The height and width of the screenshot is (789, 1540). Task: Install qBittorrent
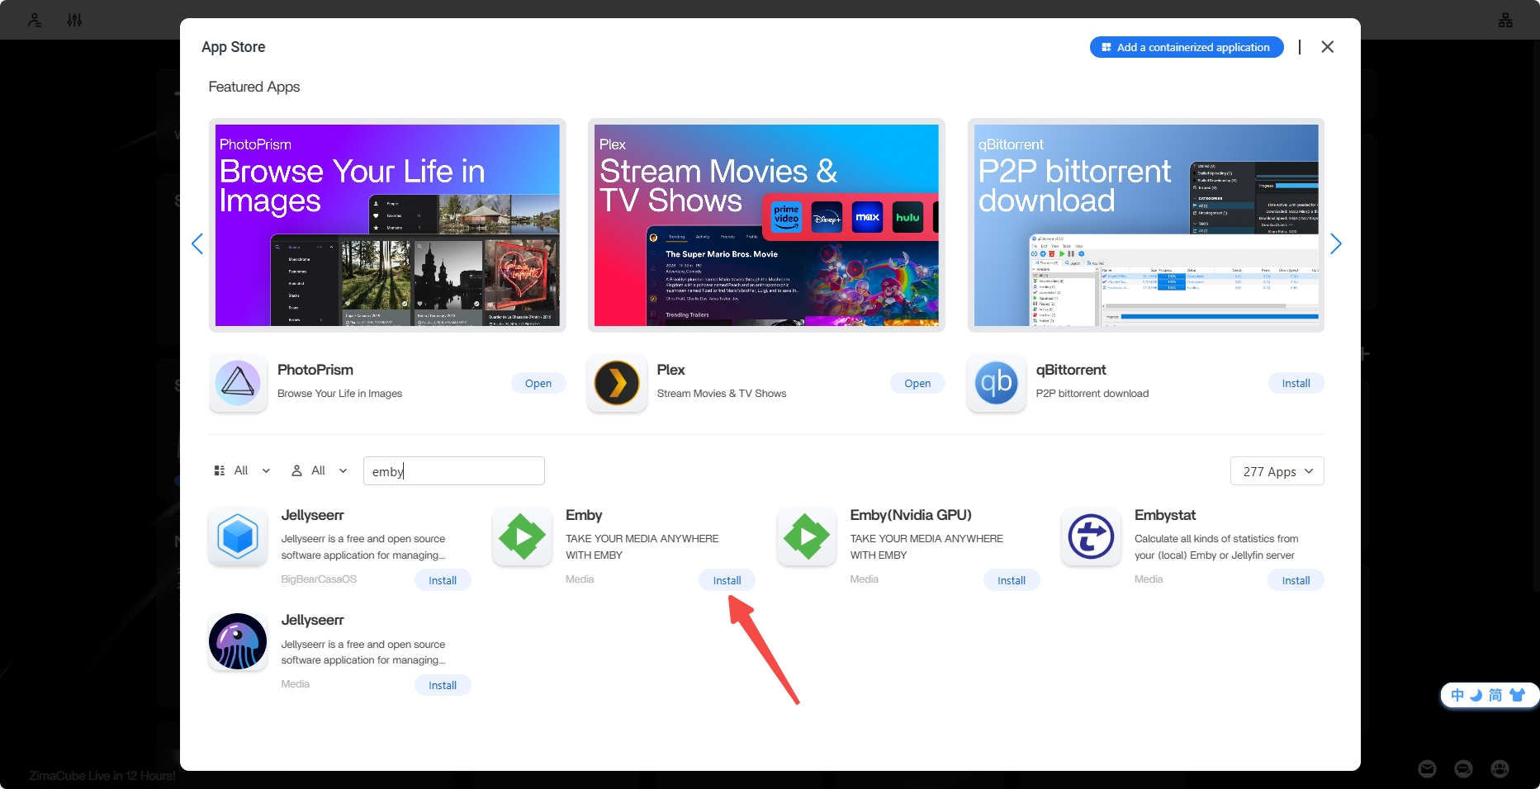click(x=1296, y=383)
